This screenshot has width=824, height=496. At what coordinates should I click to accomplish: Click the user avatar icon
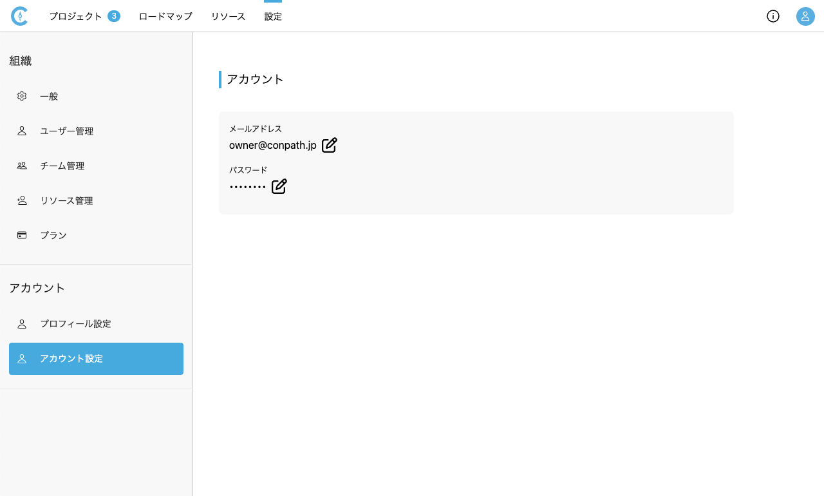tap(805, 16)
